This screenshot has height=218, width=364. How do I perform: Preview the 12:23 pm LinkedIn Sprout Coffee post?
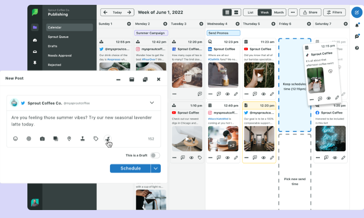click(227, 94)
